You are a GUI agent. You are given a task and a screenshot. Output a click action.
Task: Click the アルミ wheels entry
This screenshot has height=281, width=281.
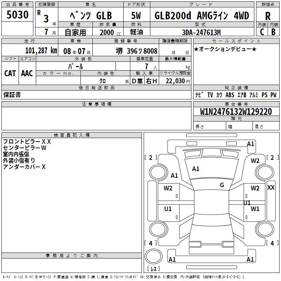coord(254,95)
